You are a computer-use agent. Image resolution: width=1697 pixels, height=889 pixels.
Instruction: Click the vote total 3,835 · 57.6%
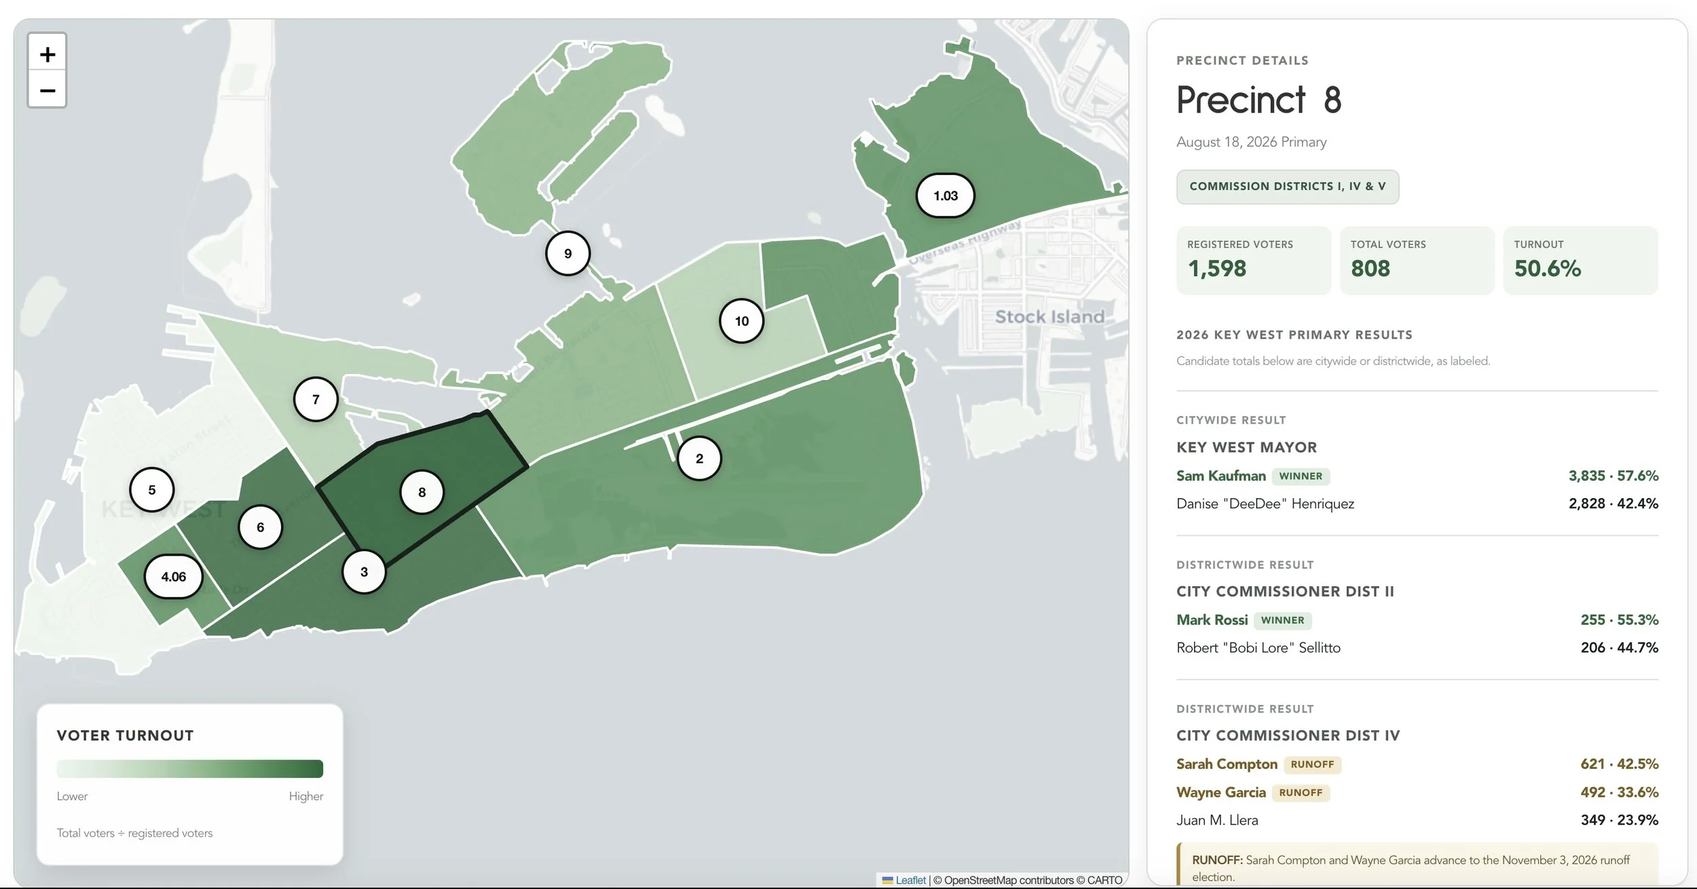coord(1614,476)
